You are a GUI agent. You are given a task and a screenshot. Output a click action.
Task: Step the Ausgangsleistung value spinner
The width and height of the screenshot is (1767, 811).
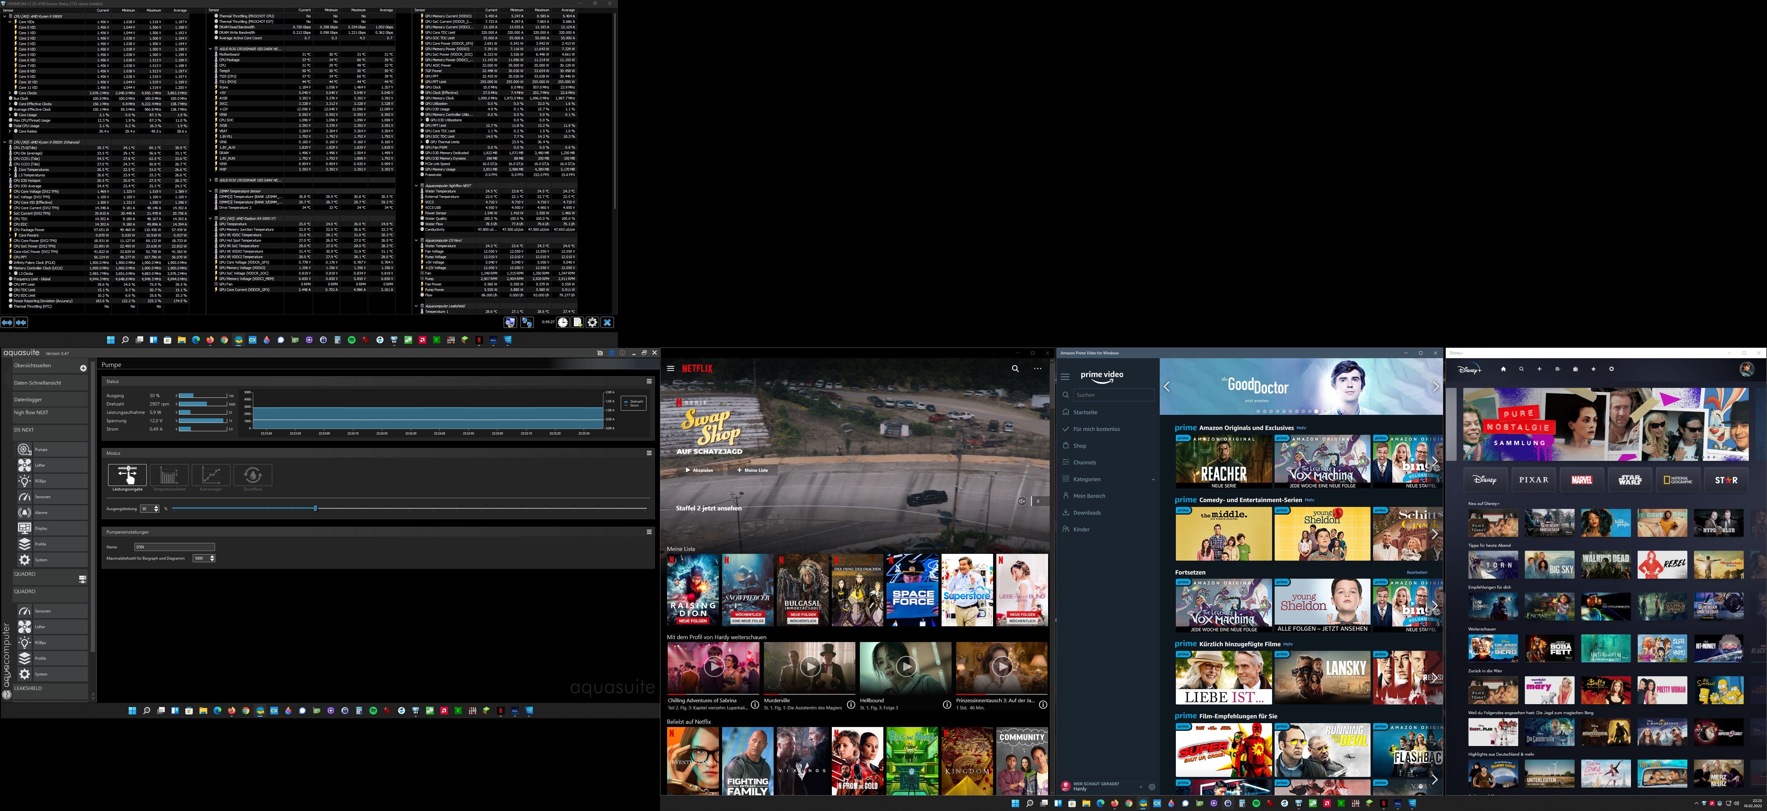tap(157, 508)
